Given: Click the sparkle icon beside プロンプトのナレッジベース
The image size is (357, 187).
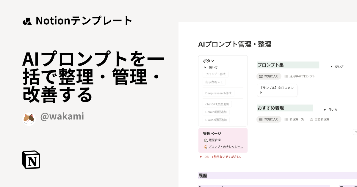Looking at the screenshot, I should (x=205, y=147).
